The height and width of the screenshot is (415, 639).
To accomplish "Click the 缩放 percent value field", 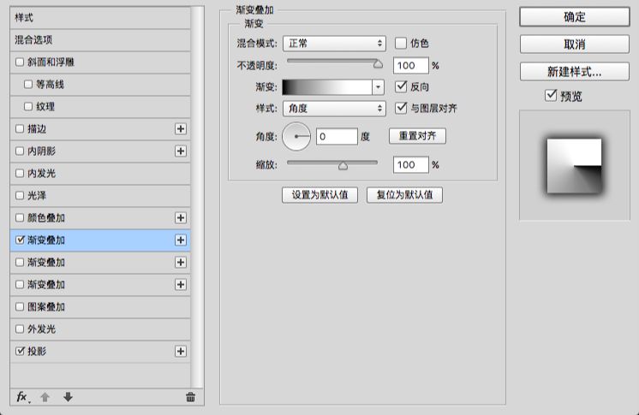I will 411,165.
